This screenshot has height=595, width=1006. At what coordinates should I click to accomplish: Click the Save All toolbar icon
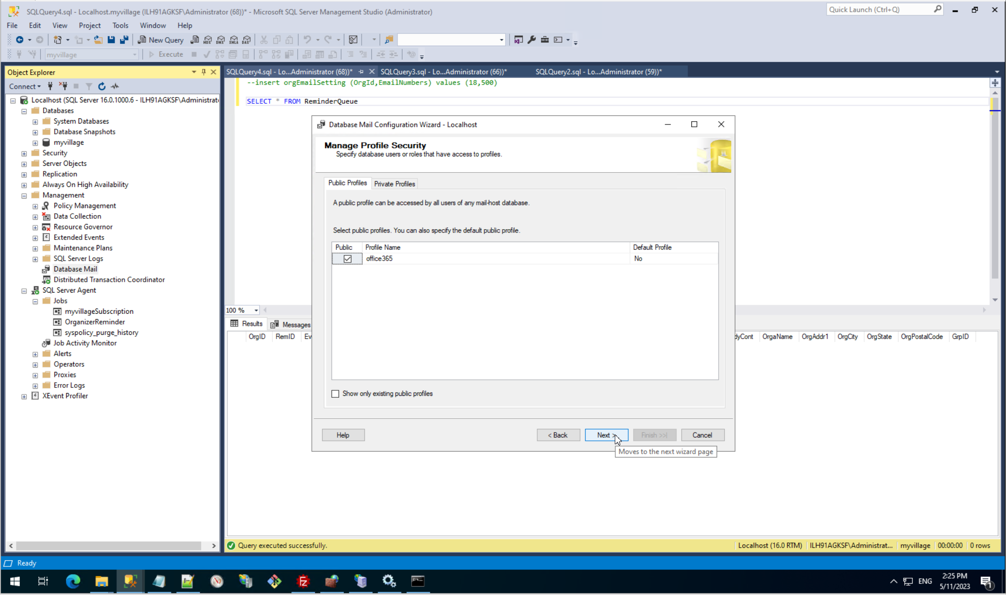point(124,40)
